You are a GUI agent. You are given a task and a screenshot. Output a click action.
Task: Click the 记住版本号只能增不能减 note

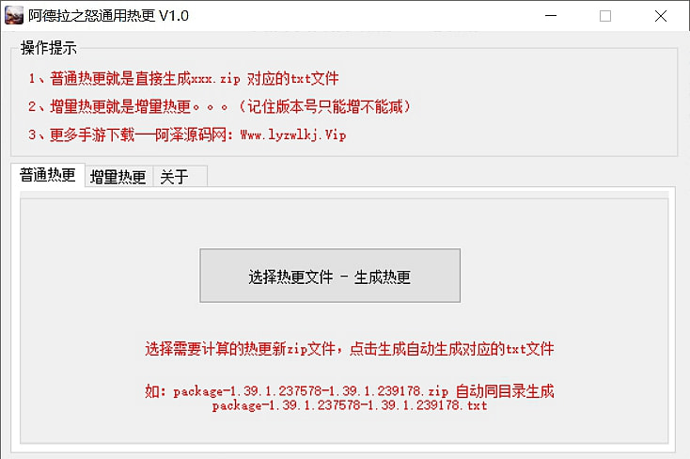click(325, 106)
